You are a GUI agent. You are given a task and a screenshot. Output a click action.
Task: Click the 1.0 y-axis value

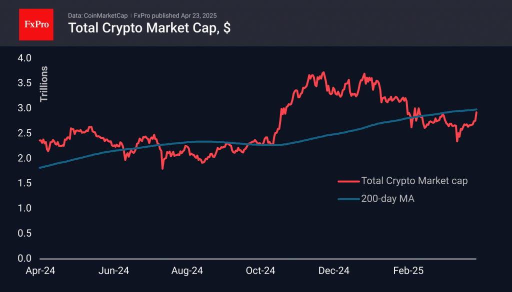(x=25, y=208)
